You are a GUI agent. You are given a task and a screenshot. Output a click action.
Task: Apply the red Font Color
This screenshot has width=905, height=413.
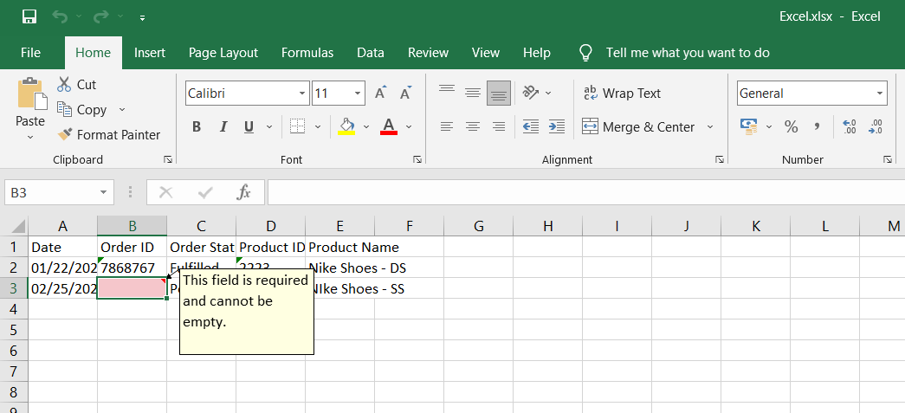389,126
